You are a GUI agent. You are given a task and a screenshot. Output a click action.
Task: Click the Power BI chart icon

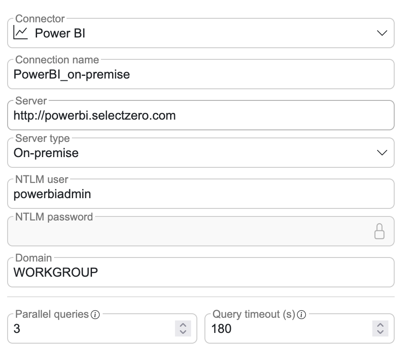(x=21, y=33)
